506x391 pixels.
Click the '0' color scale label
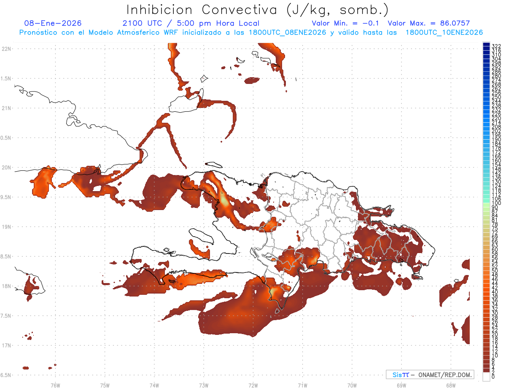point(493,377)
